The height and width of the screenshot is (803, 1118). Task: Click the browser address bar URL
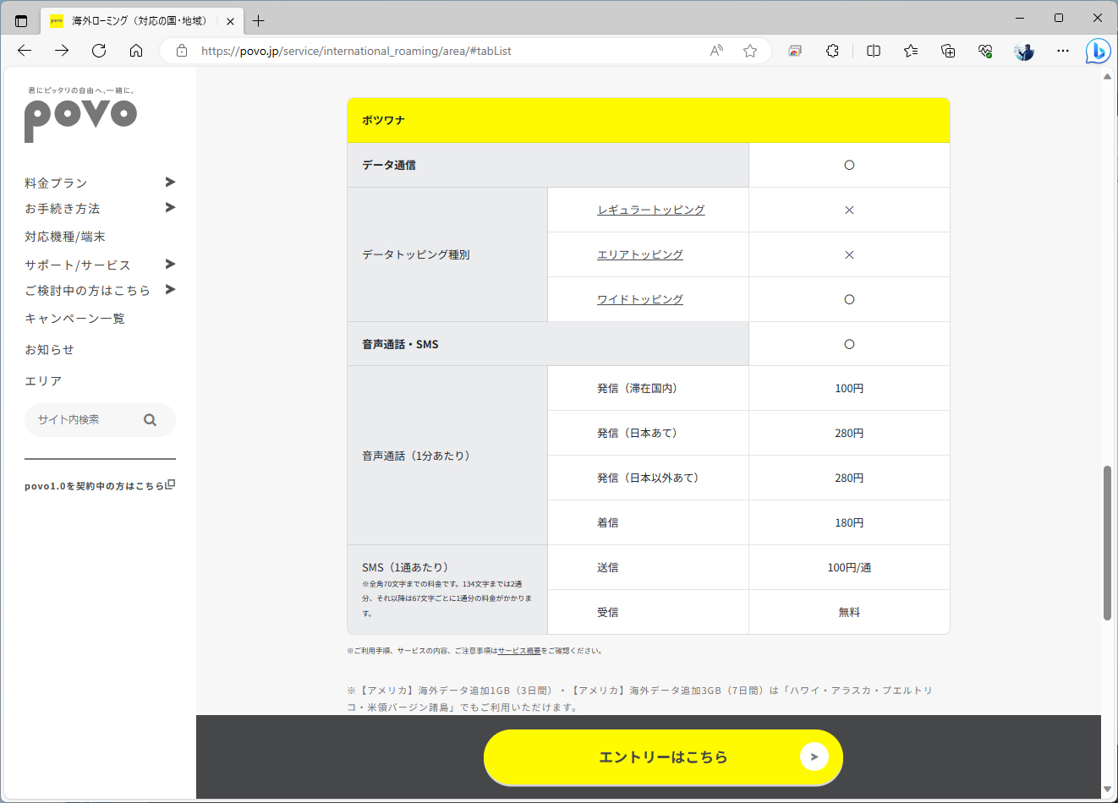click(356, 51)
